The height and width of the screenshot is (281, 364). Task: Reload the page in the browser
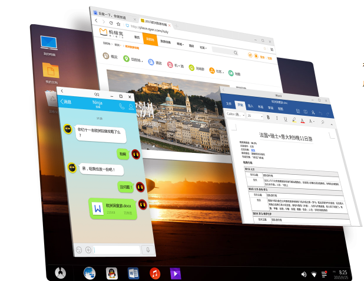(x=111, y=23)
